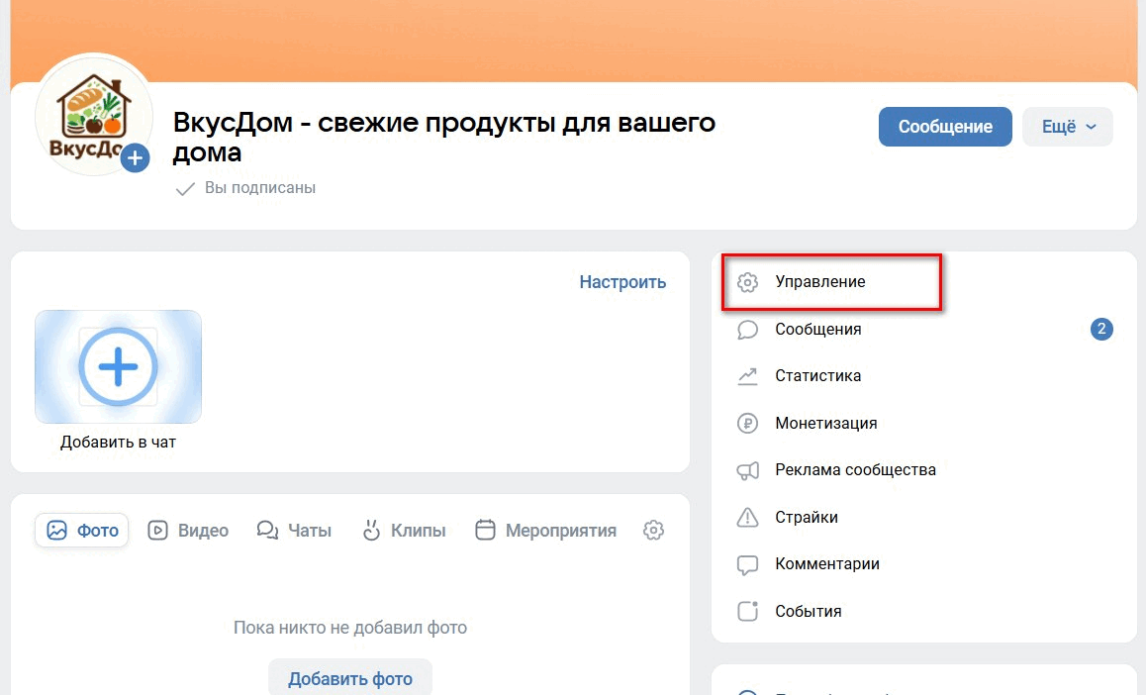
Task: Open Сообщения via speech bubble icon
Action: point(748,330)
